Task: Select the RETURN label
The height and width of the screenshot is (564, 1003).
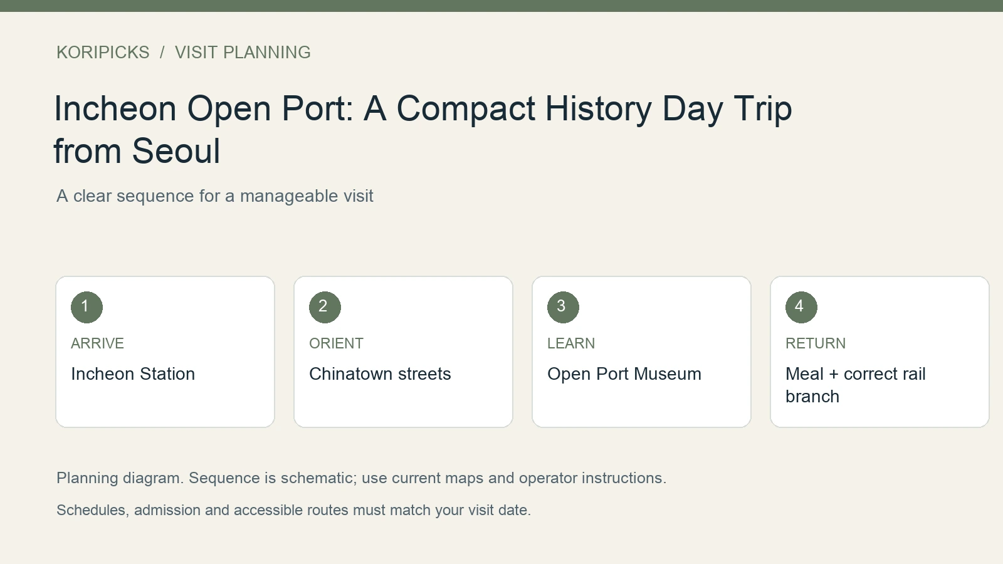Action: pos(816,343)
